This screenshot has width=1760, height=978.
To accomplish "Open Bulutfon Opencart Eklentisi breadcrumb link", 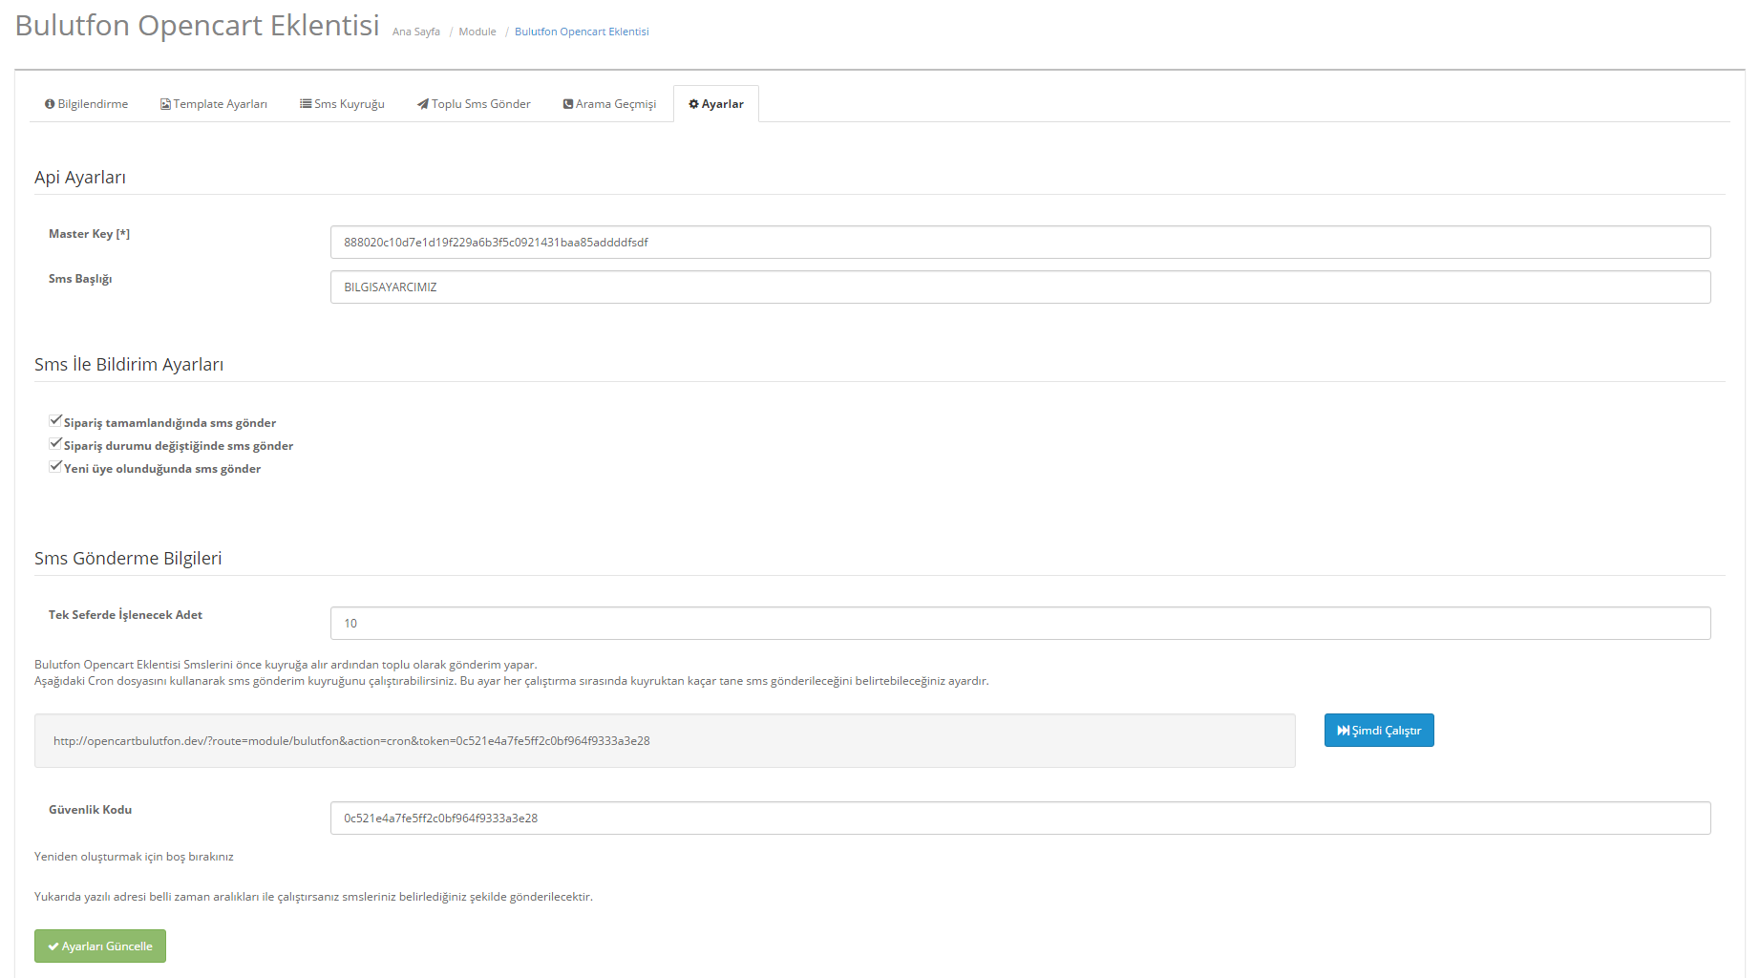I will pos(582,32).
